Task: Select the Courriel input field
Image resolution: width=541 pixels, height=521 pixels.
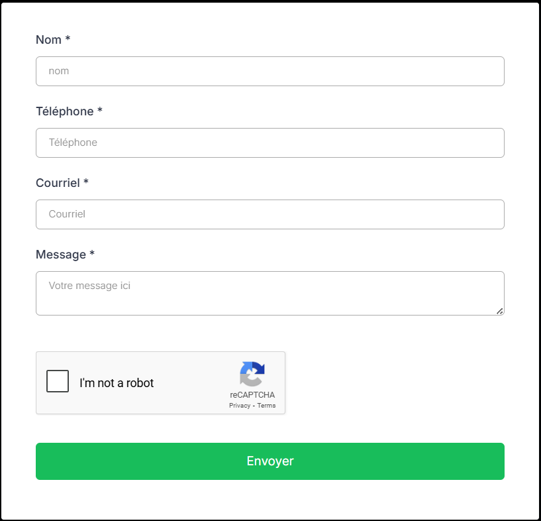Action: click(x=270, y=214)
